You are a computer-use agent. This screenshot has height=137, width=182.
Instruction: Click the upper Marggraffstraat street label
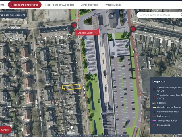36,59
